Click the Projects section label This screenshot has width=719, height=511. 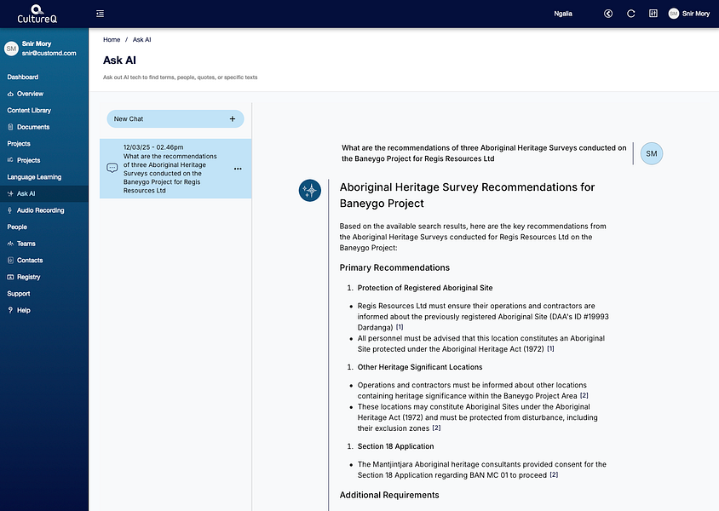pyautogui.click(x=19, y=144)
